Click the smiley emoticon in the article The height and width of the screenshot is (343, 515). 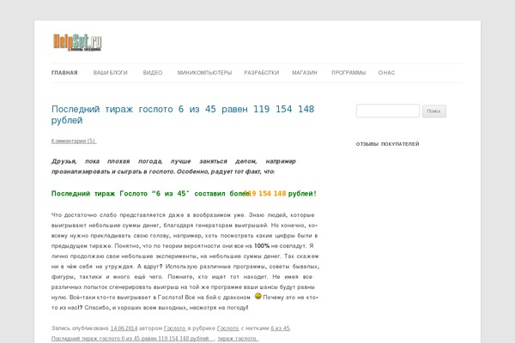coord(257,296)
